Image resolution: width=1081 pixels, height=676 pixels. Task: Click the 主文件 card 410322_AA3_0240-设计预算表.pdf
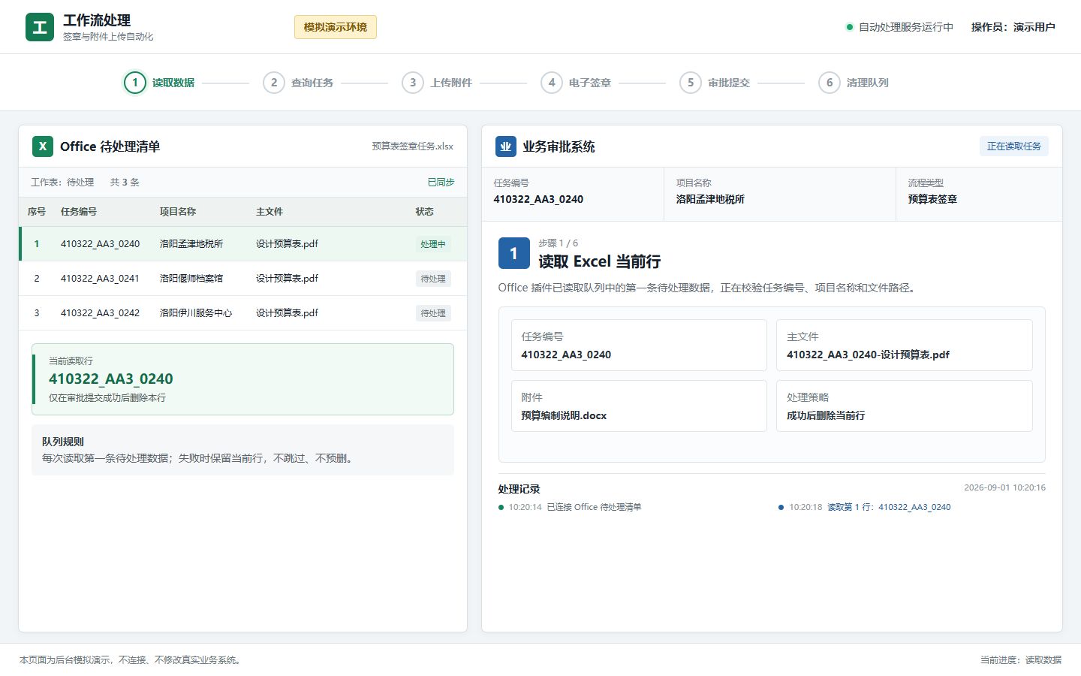(905, 346)
